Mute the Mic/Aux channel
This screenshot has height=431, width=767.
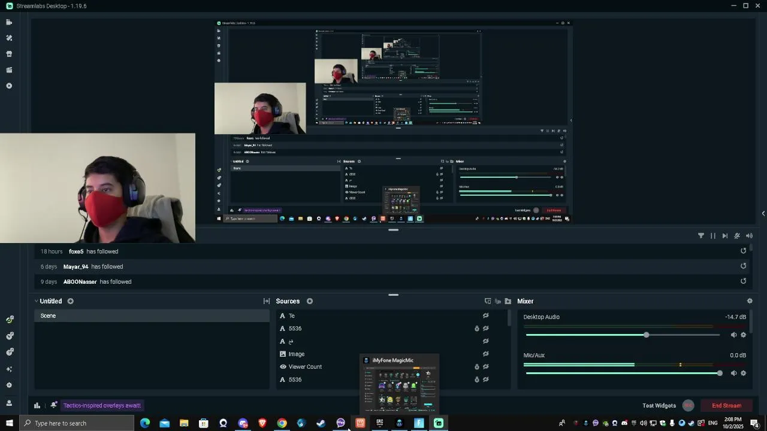(x=733, y=373)
